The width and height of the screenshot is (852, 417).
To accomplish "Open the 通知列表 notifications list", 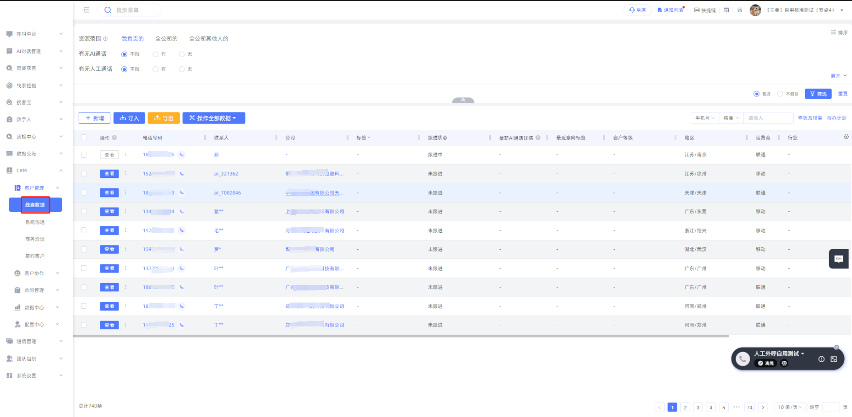I will pos(671,10).
